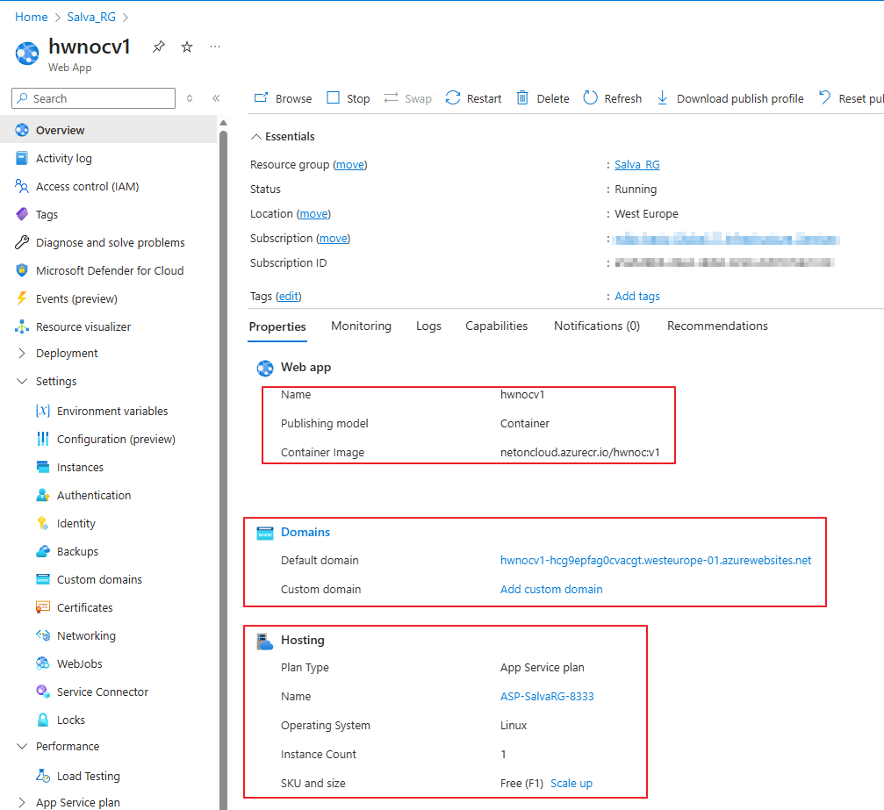Collapse the Essentials section
This screenshot has height=810, width=884.
pyautogui.click(x=256, y=137)
